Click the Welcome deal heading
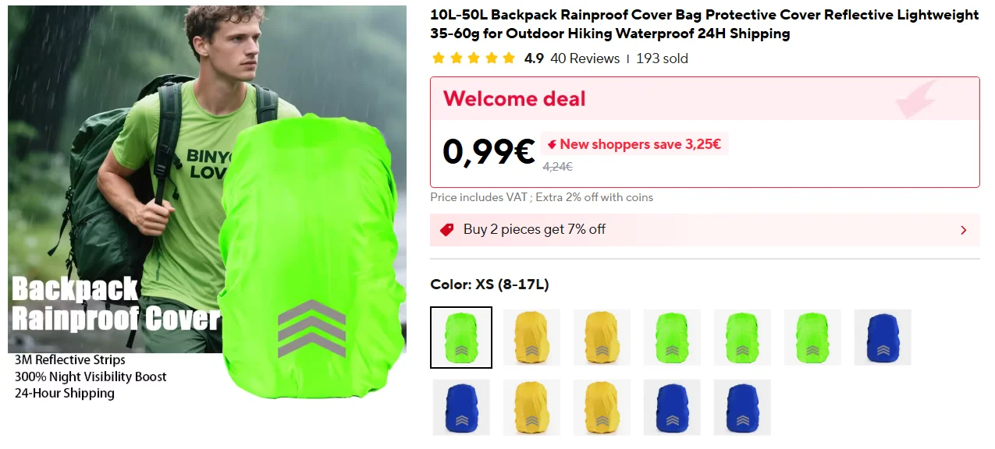The image size is (995, 449). (514, 99)
